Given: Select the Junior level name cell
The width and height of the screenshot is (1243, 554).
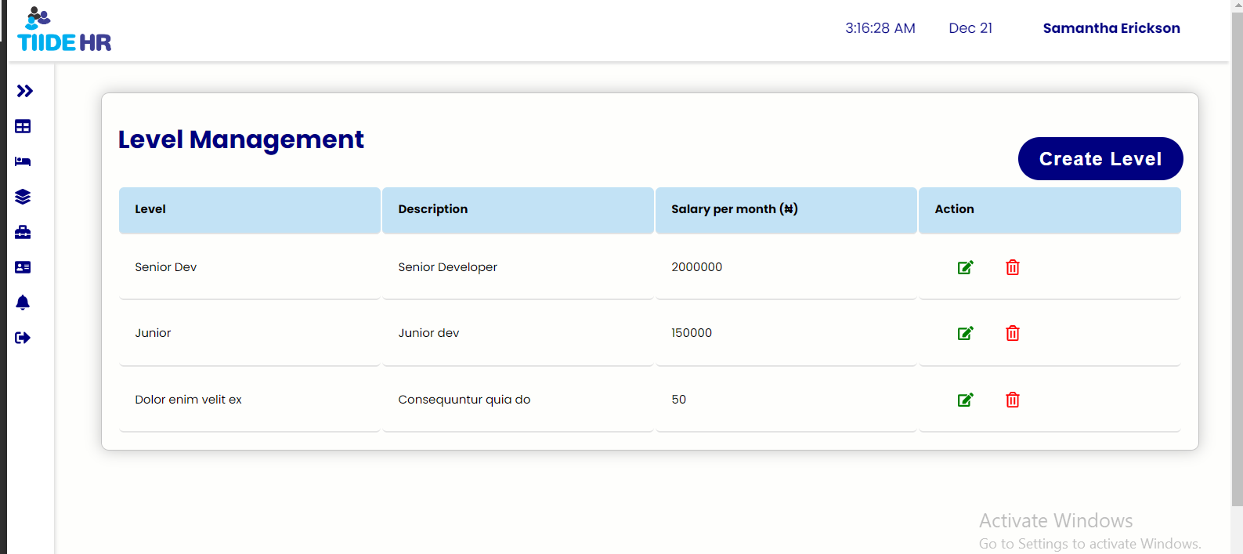Looking at the screenshot, I should pos(250,333).
